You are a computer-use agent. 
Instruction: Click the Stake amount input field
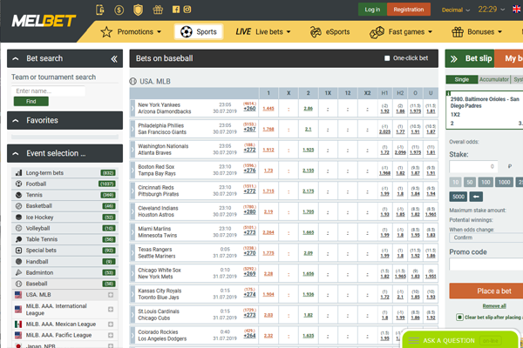[473, 166]
